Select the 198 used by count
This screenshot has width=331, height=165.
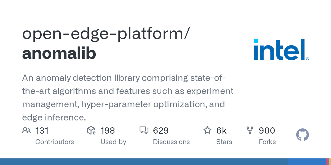[108, 131]
